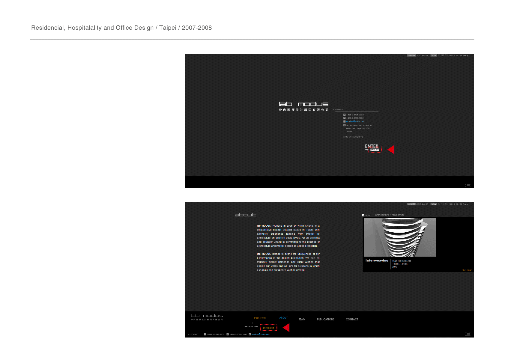The width and height of the screenshot is (505, 357).
Task: Click the telephone T icon in footer
Action: click(x=205, y=335)
